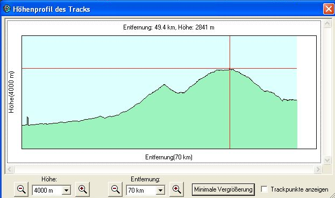Click the first summit in elevation profile
The width and height of the screenshot is (335, 198).
pyautogui.click(x=165, y=85)
